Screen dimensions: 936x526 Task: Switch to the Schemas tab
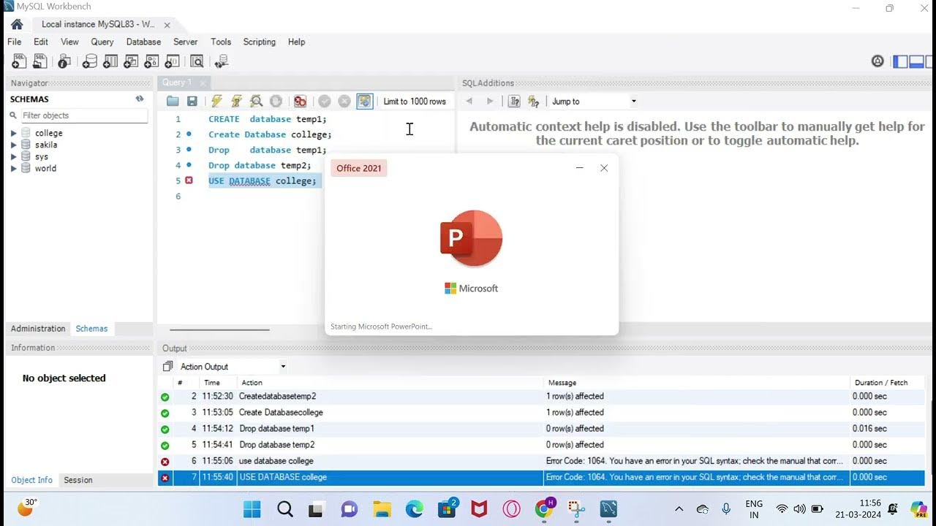91,329
